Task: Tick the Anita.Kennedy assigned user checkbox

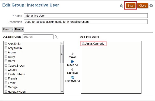Action: [83, 43]
